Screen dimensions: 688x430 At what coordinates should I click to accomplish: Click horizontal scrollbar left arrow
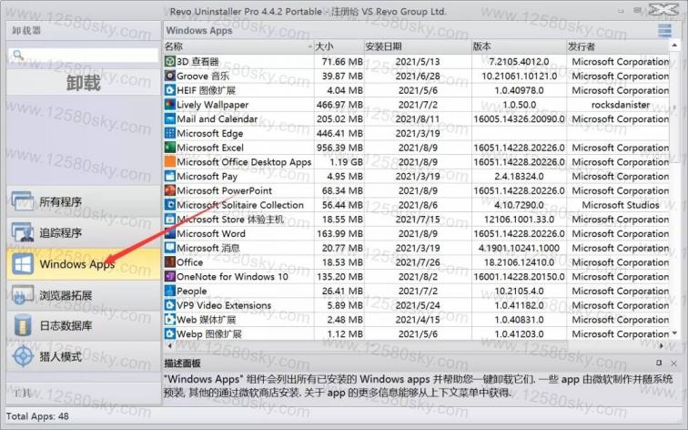(169, 346)
